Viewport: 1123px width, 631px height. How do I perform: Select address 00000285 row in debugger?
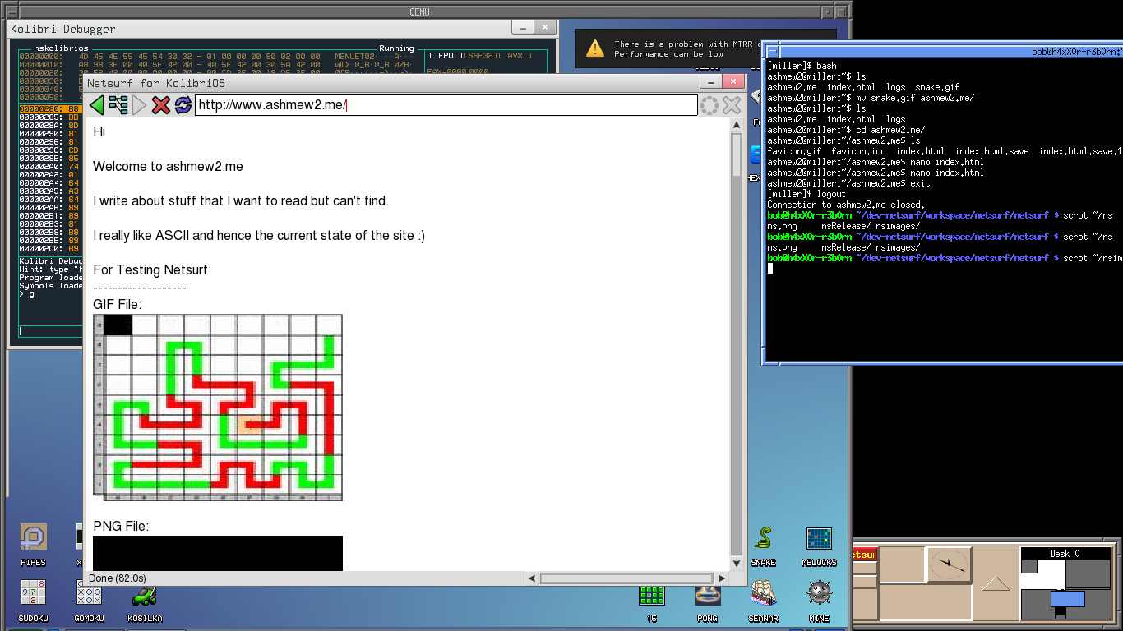(x=49, y=117)
